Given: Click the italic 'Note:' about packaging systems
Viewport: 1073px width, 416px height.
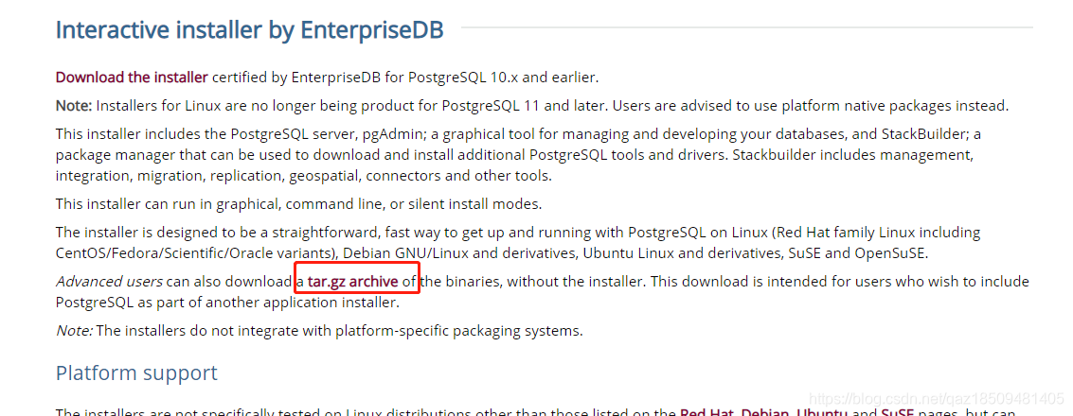Looking at the screenshot, I should 74,331.
